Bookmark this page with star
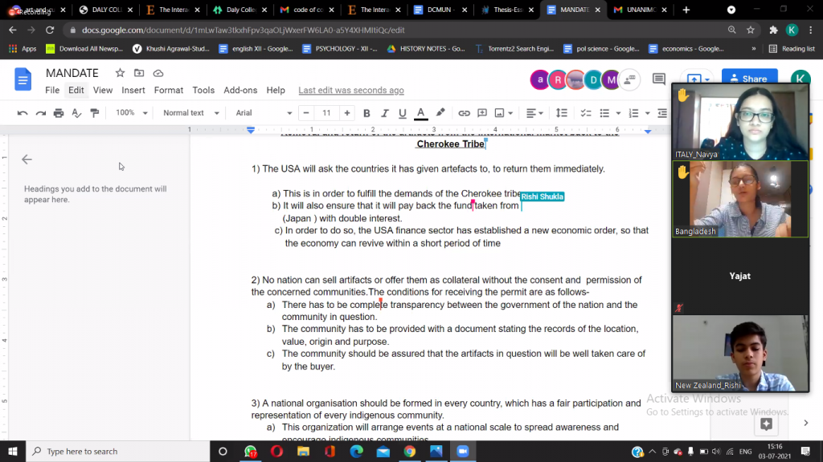 coord(751,30)
